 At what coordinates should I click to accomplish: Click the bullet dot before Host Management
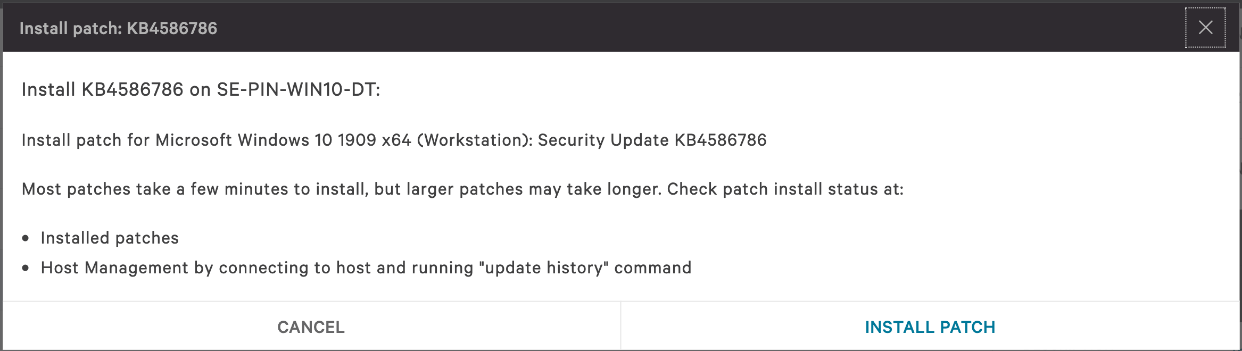(26, 268)
